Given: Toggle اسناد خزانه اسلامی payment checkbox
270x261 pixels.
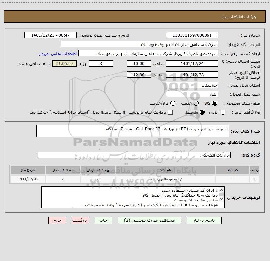Looking at the screenshot, I should pos(170,112).
